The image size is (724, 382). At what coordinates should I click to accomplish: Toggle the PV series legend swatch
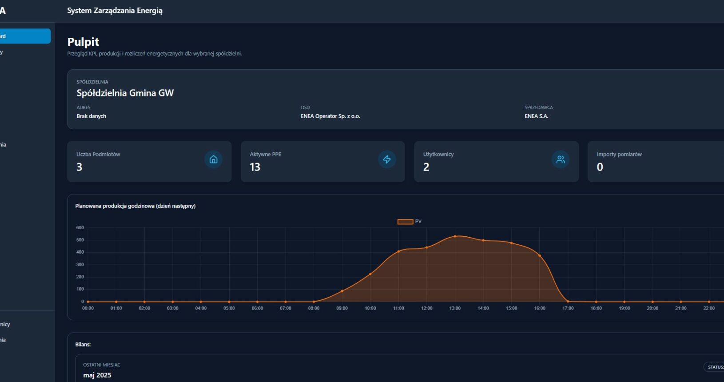tap(405, 222)
